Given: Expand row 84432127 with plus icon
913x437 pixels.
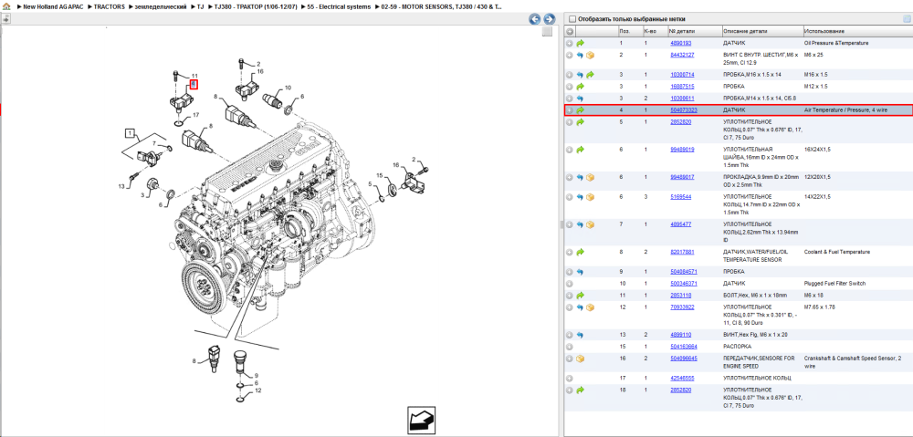Looking at the screenshot, I should tap(570, 56).
